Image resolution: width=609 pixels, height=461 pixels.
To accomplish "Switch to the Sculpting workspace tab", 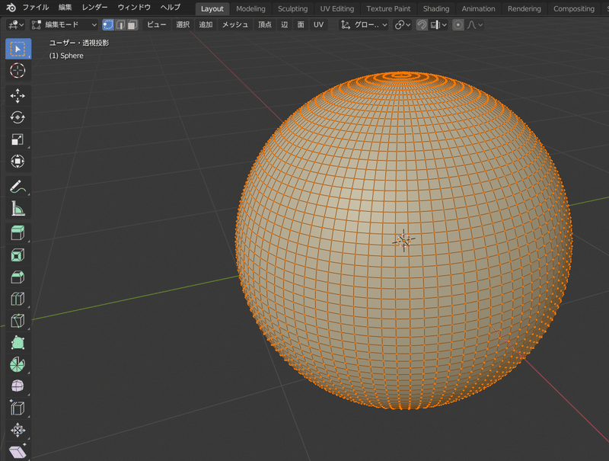I will [x=292, y=8].
